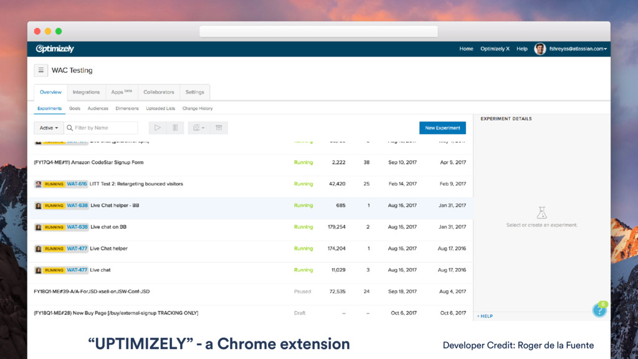The image size is (638, 359).
Task: Click the browser address bar
Action: 318,31
